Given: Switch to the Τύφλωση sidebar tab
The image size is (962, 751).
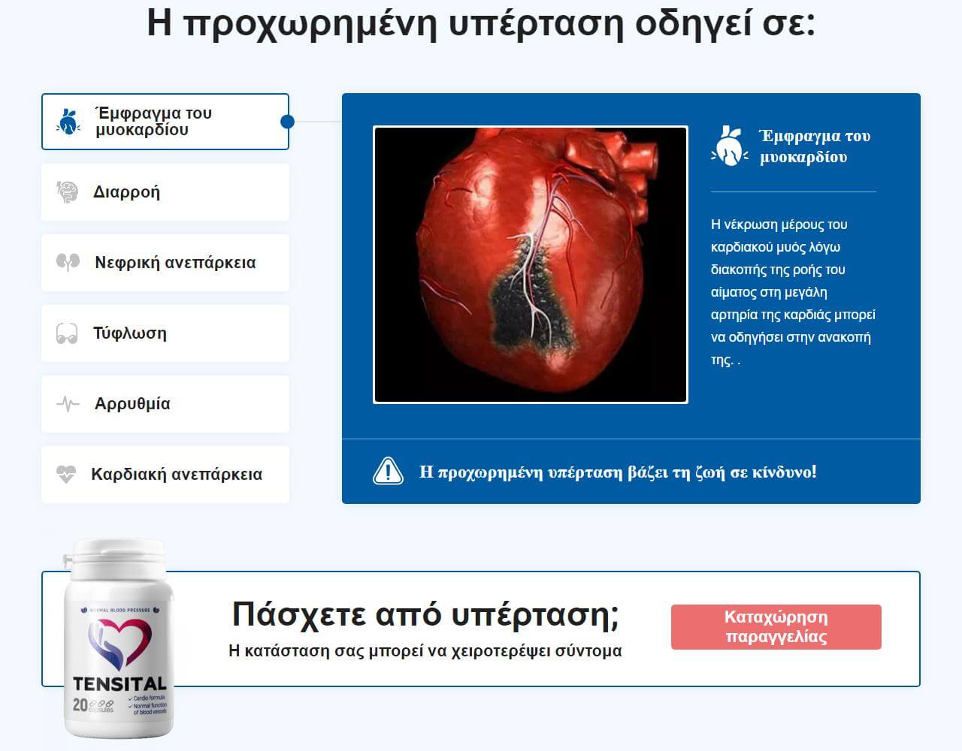Looking at the screenshot, I should pyautogui.click(x=165, y=333).
